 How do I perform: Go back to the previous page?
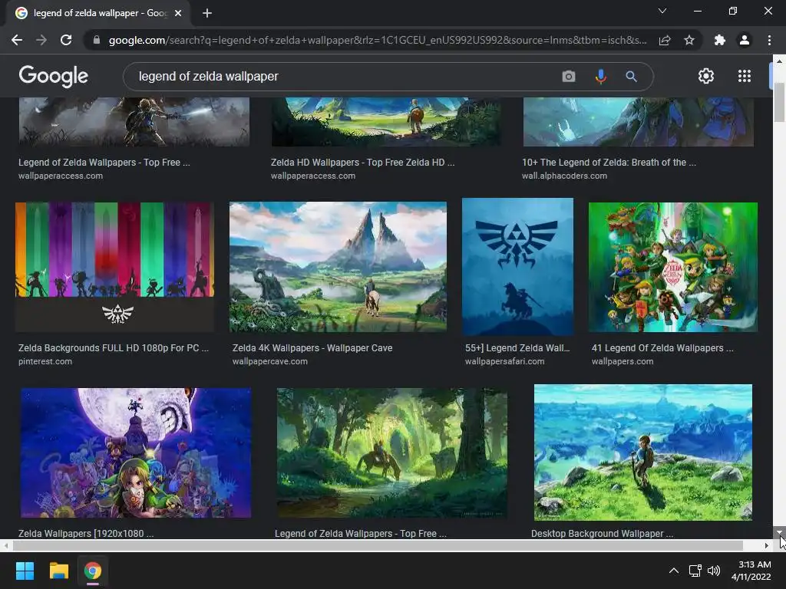click(17, 40)
